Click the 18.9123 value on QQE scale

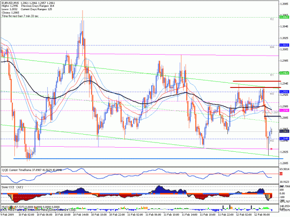(x=284, y=181)
